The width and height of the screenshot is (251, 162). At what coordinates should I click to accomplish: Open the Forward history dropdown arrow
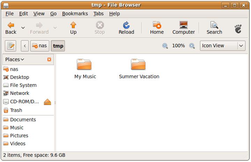point(55,28)
